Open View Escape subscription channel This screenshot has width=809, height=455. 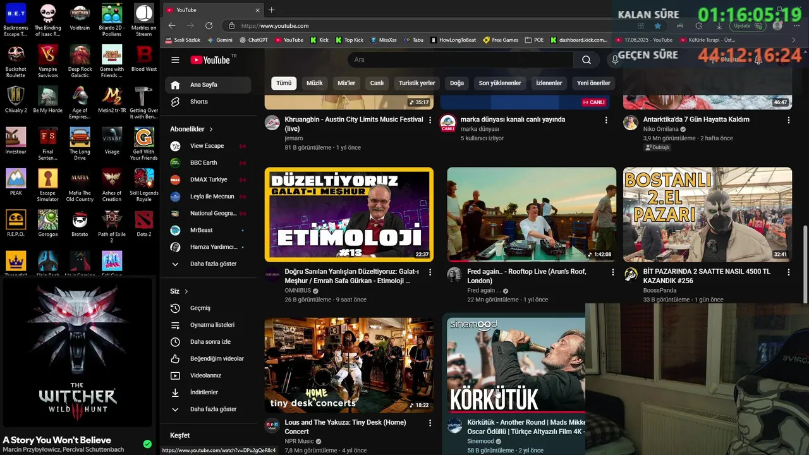(208, 146)
